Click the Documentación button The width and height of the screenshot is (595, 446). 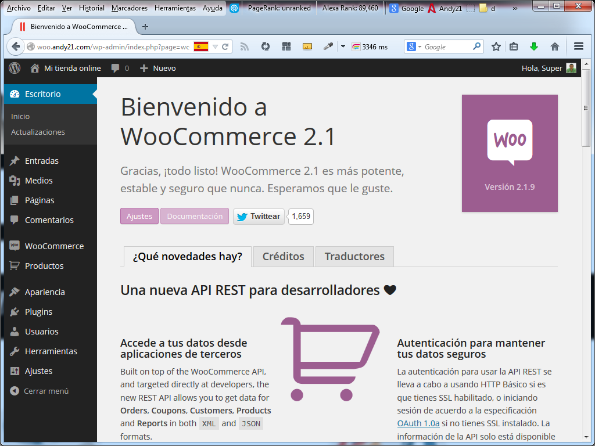tap(195, 216)
